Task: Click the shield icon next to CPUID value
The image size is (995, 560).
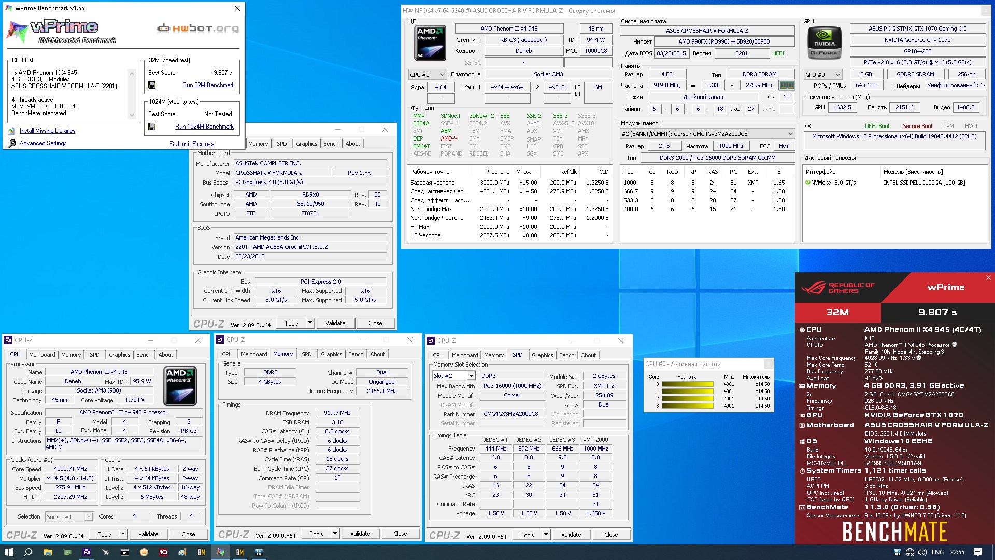Action: pyautogui.click(x=955, y=345)
